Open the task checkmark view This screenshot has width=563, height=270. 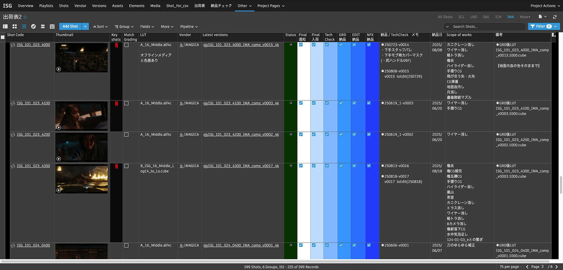click(33, 27)
